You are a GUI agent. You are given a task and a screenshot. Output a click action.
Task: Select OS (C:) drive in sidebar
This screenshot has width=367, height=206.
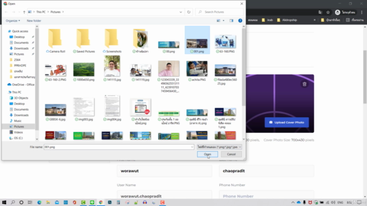coord(18,138)
